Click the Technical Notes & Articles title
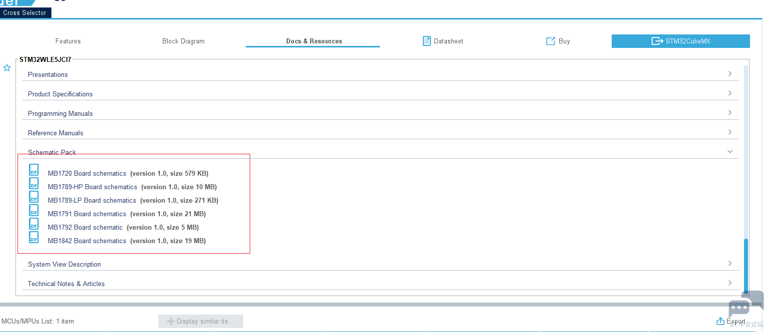 tap(66, 284)
